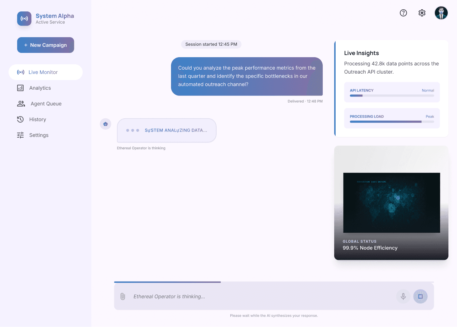Click the API Latency progress bar
Viewport: 457px width, 327px height.
[x=392, y=96]
